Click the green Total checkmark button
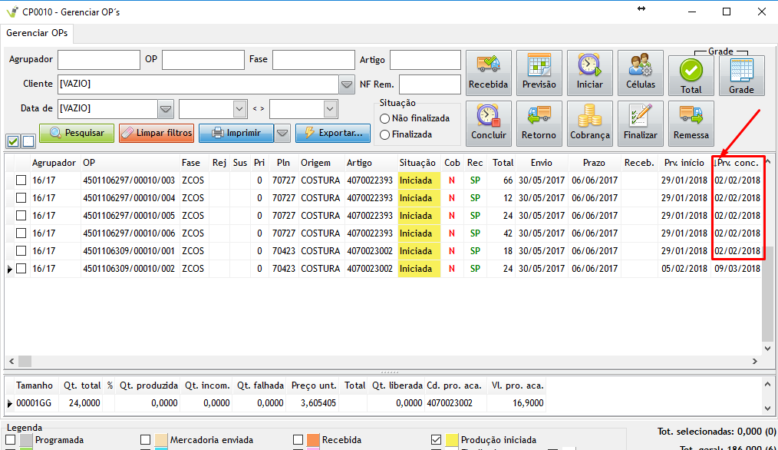The height and width of the screenshot is (450, 778). pyautogui.click(x=691, y=75)
